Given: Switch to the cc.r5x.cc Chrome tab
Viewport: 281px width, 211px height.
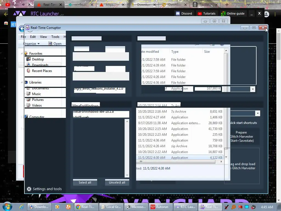Looking at the screenshot, I should click(80, 5).
